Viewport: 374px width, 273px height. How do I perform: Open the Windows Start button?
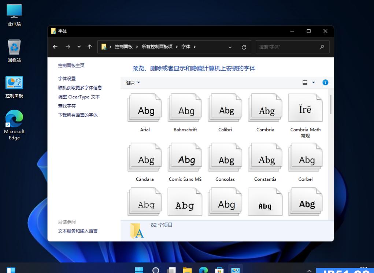click(139, 270)
